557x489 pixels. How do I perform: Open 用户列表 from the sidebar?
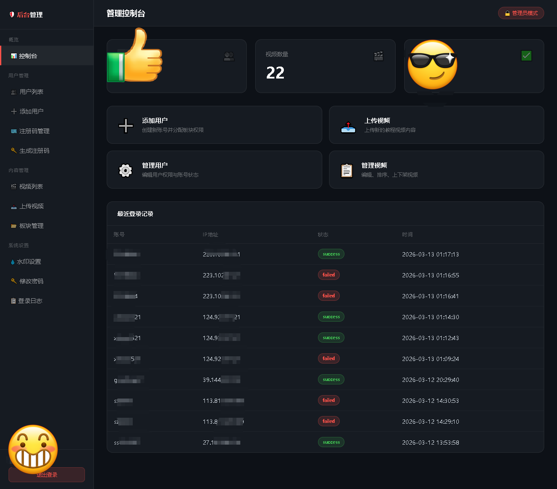pos(31,92)
